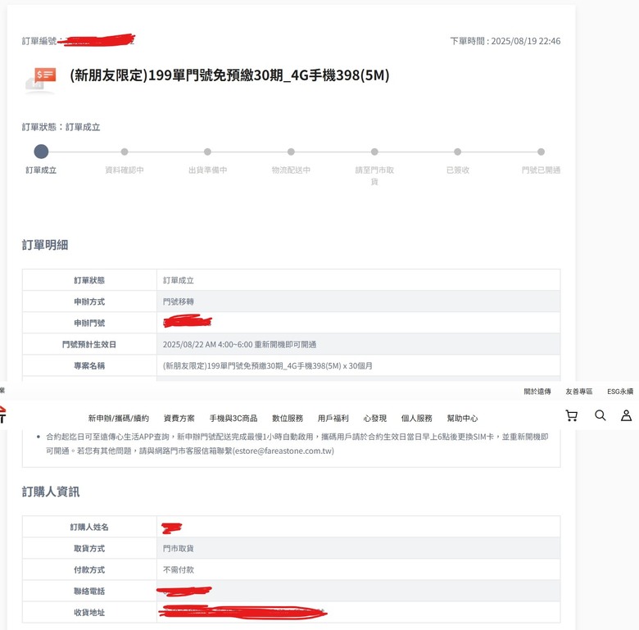Click the 訂單成立 progress step dot
The height and width of the screenshot is (630, 639).
tap(41, 152)
